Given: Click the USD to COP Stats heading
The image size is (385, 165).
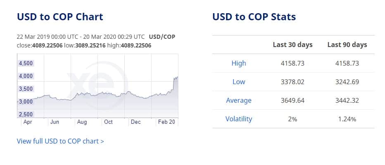Looking at the screenshot, I should point(254,17).
